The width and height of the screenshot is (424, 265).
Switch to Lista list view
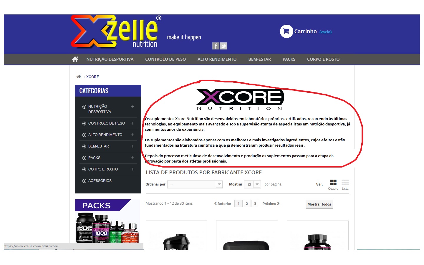[x=345, y=185]
